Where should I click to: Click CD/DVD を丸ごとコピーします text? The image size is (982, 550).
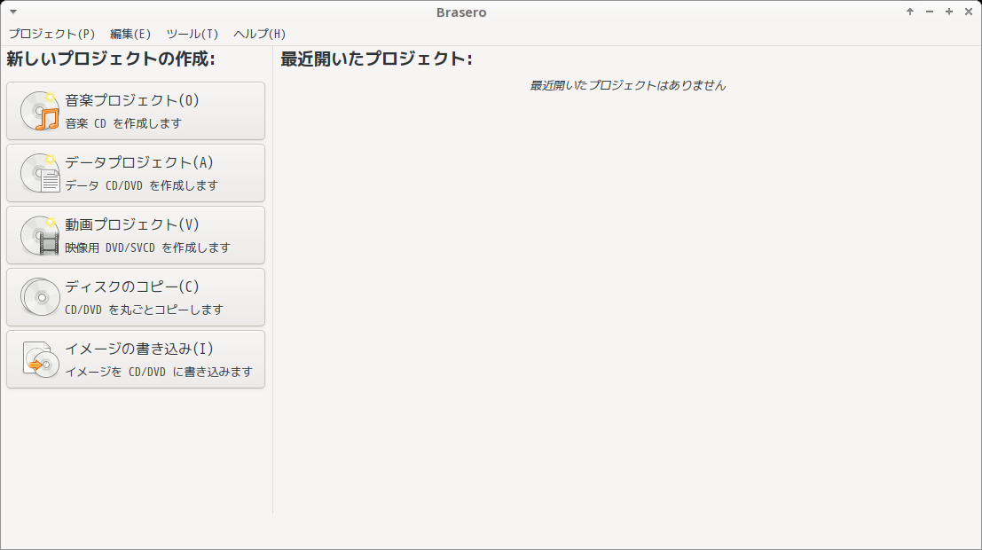click(x=144, y=310)
